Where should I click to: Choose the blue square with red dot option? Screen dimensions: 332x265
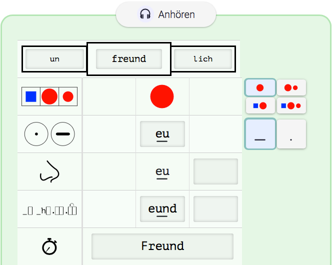coord(260,105)
